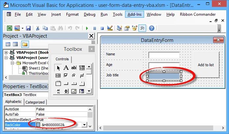Open Object Browser toolbar icon

pos(135,28)
